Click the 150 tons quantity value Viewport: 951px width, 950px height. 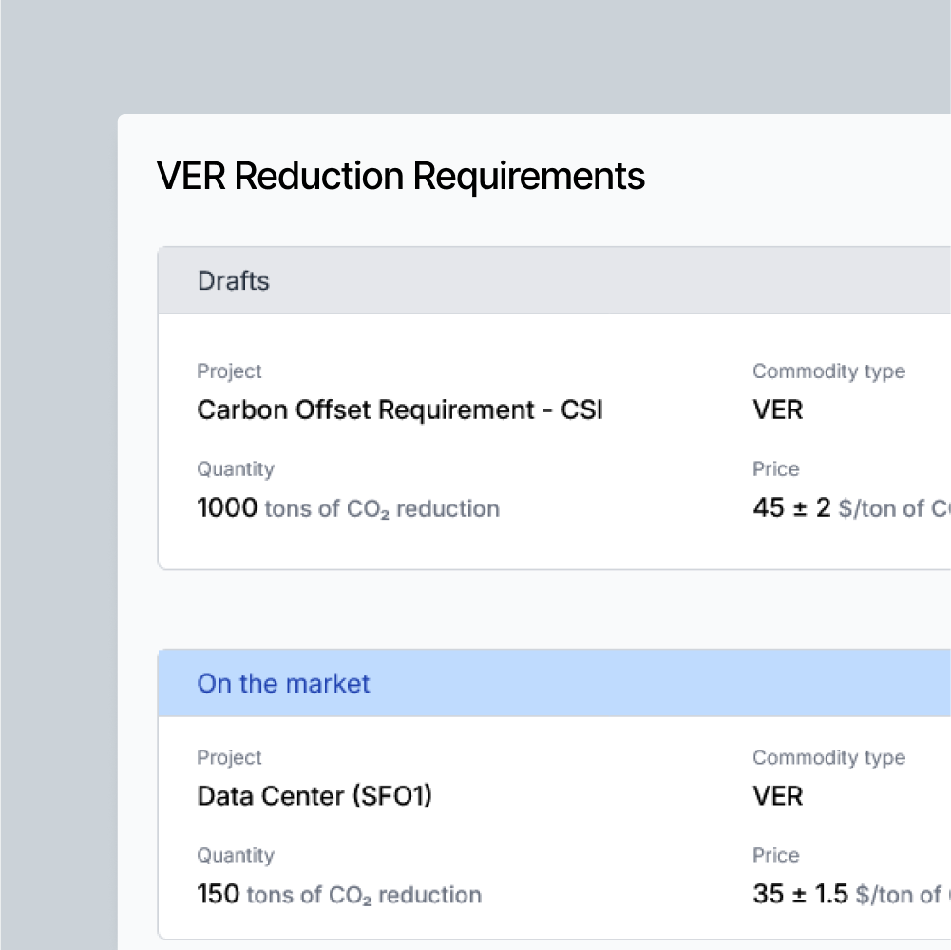pyautogui.click(x=219, y=895)
